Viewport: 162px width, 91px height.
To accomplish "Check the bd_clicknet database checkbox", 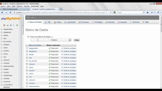I will 27,61.
